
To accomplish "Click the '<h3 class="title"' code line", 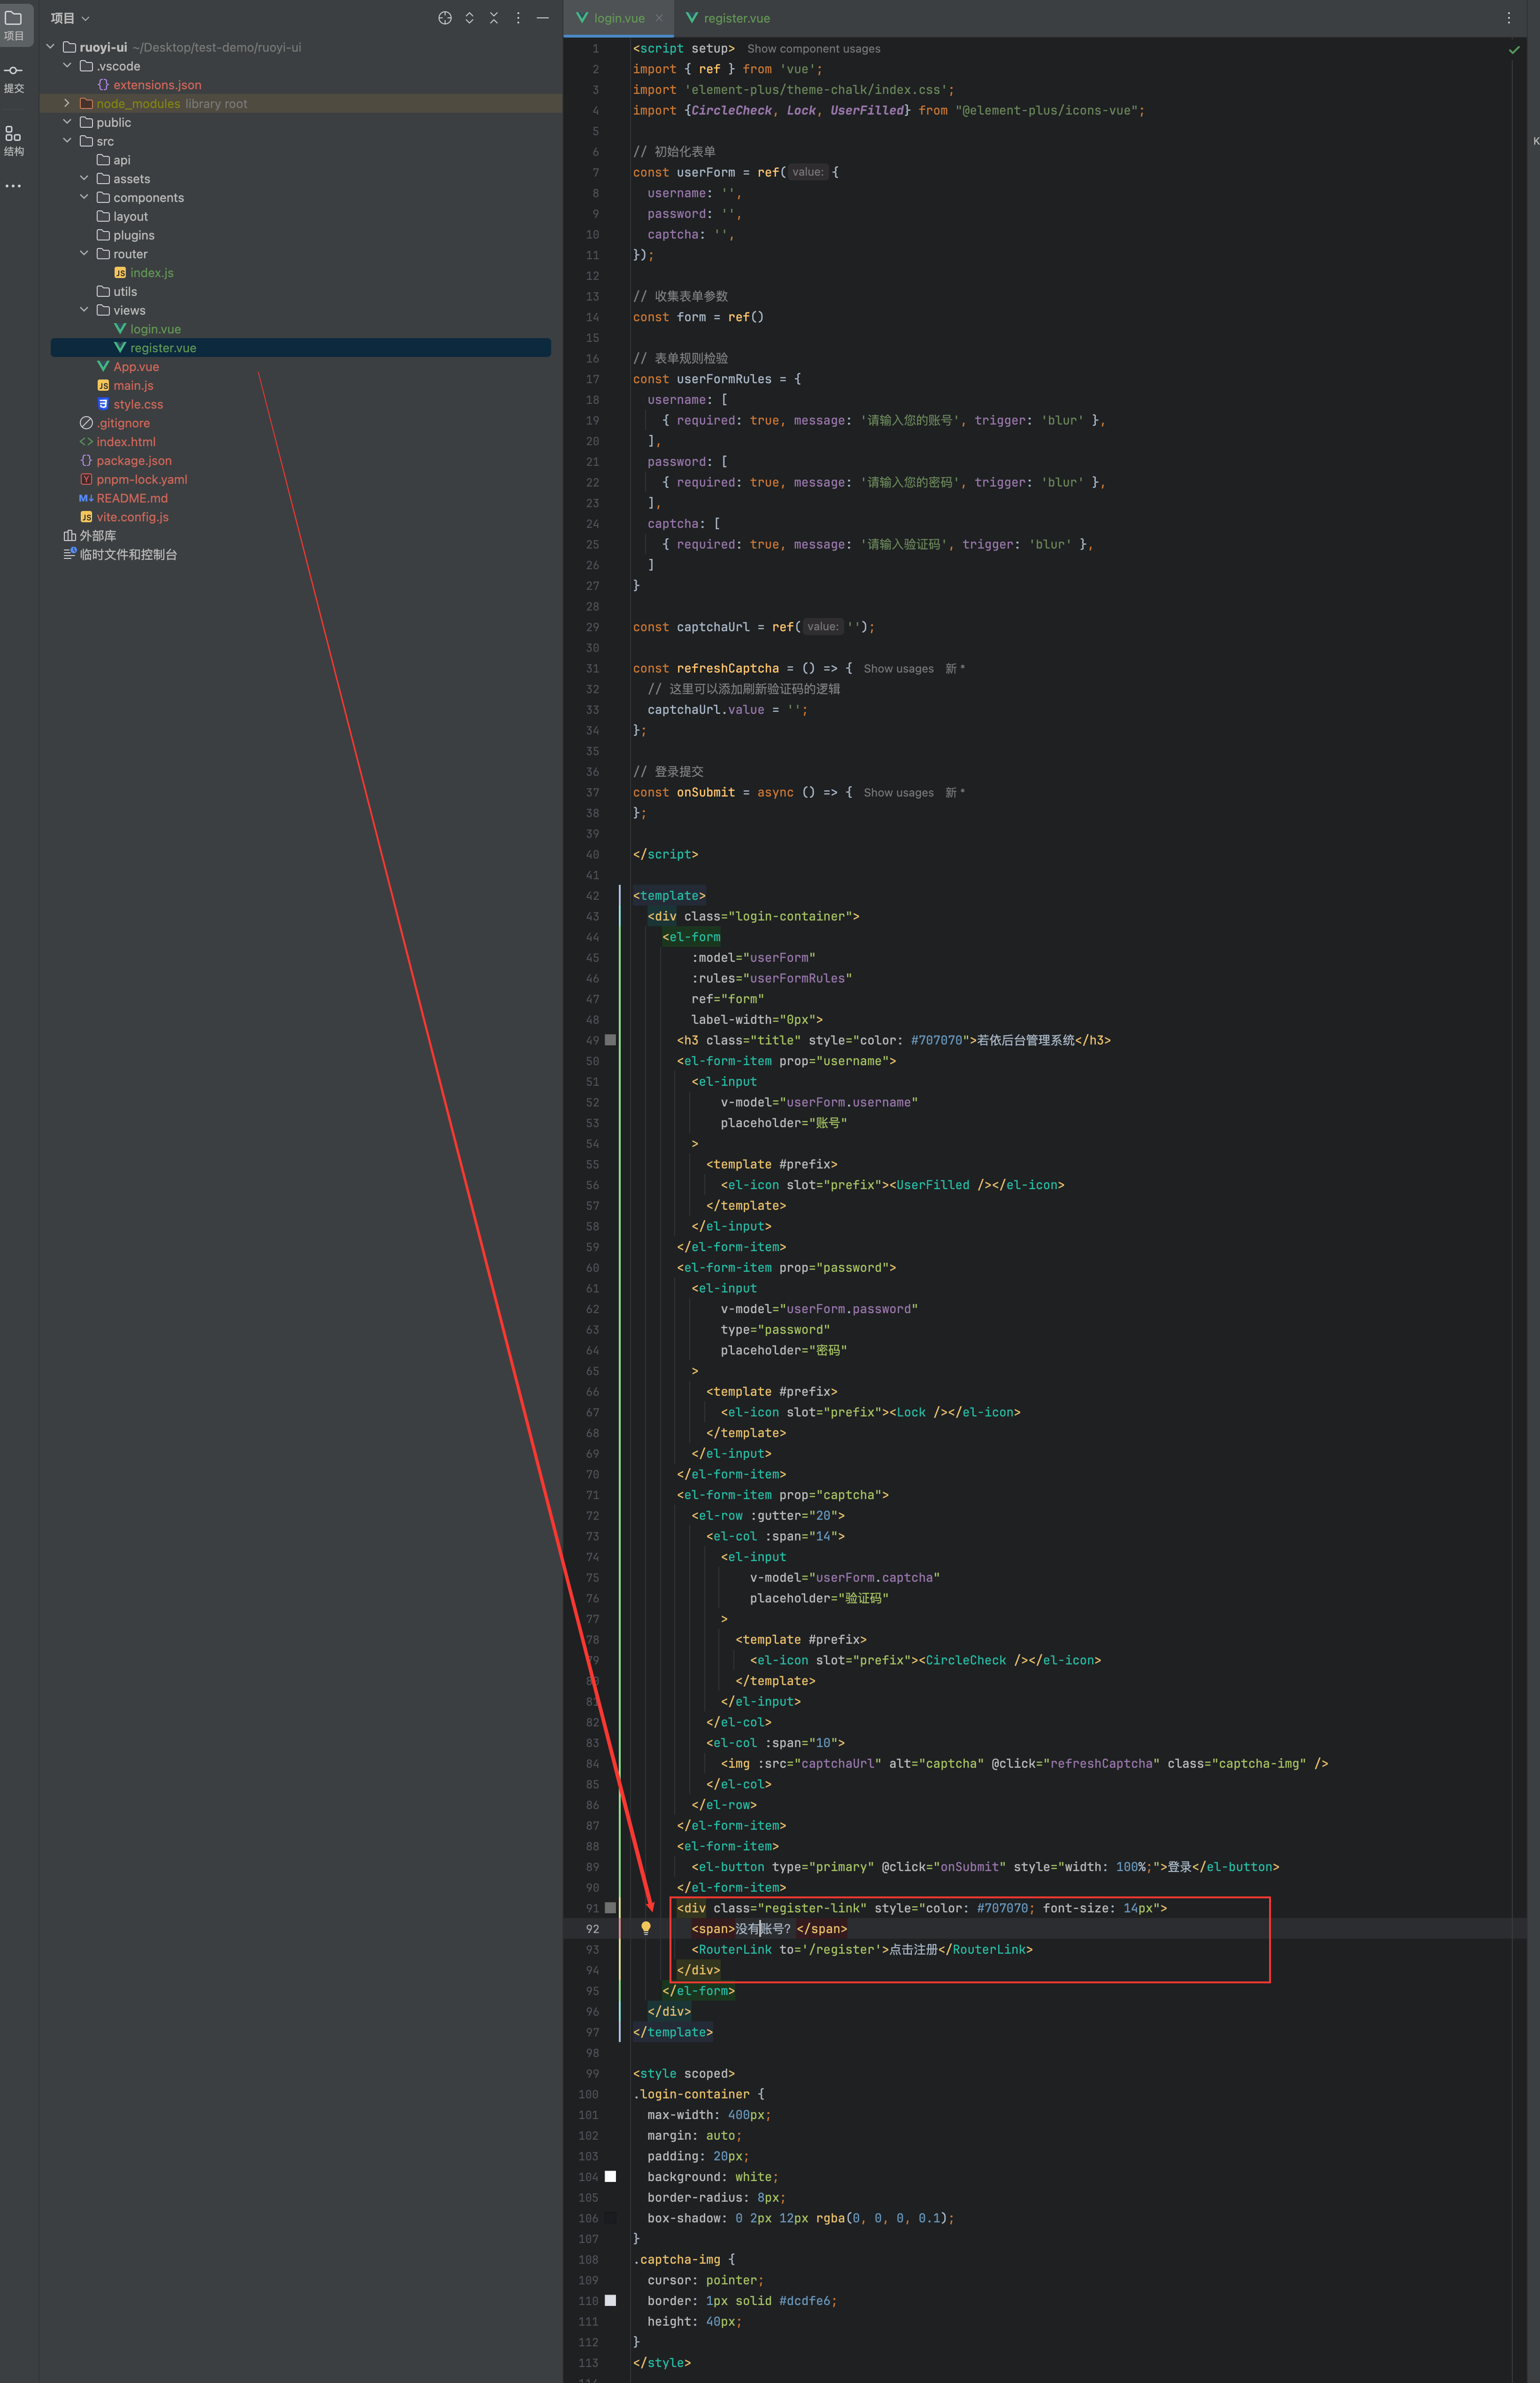I will tap(894, 1040).
